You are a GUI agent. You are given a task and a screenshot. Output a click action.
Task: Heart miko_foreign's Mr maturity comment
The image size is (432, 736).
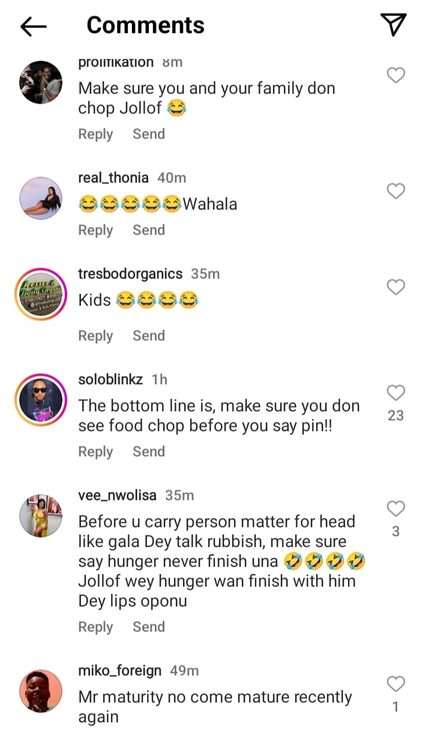(x=395, y=684)
